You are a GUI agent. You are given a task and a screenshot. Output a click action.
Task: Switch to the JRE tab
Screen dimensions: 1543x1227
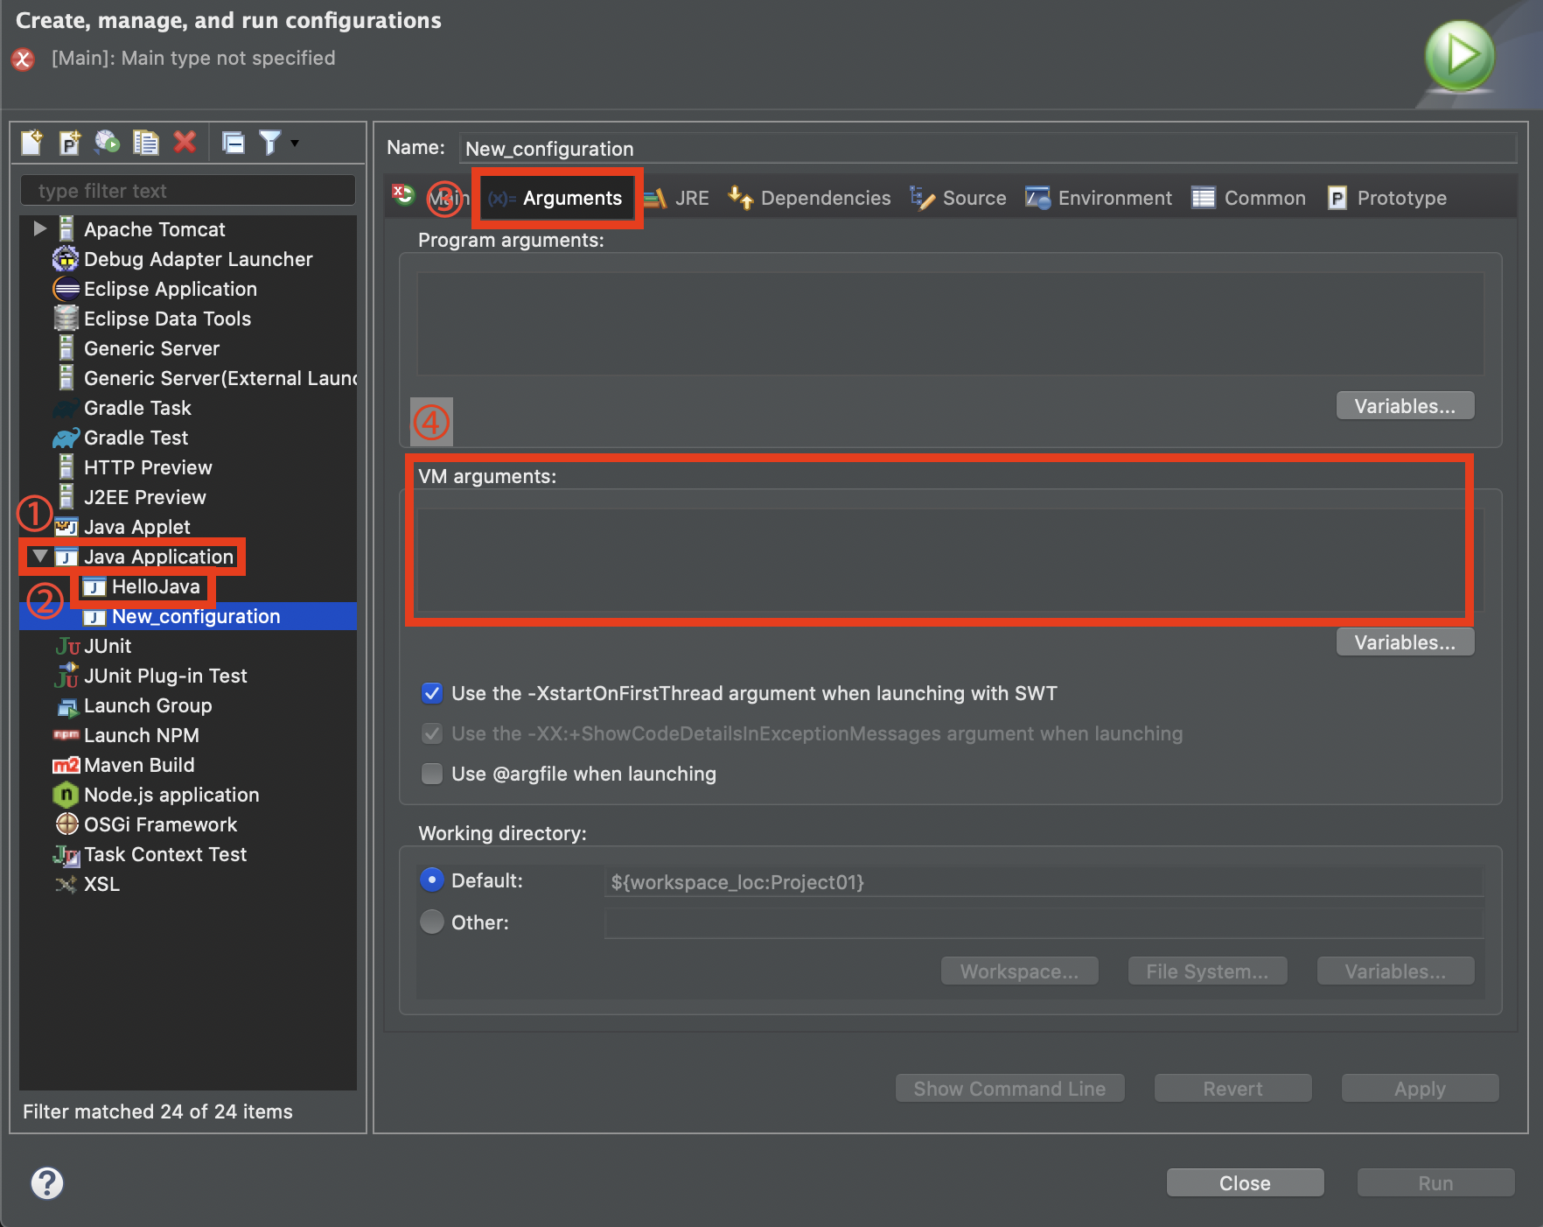tap(677, 199)
